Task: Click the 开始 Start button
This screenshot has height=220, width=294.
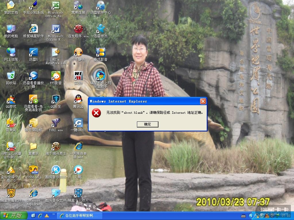Action: pyautogui.click(x=13, y=216)
